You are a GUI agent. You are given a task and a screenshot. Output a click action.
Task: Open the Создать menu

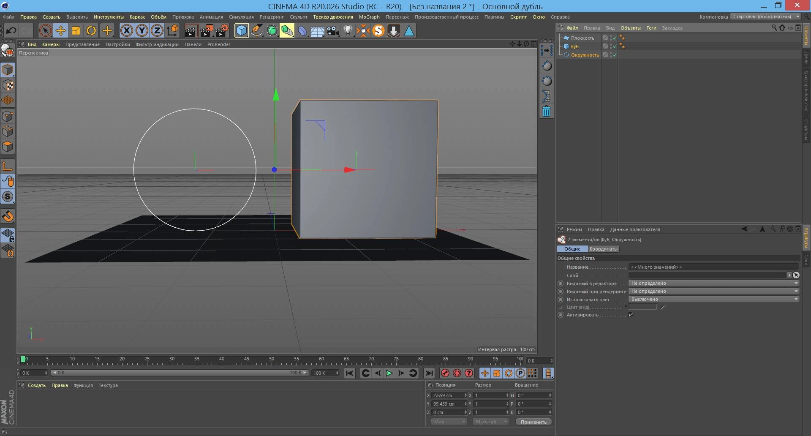click(52, 17)
